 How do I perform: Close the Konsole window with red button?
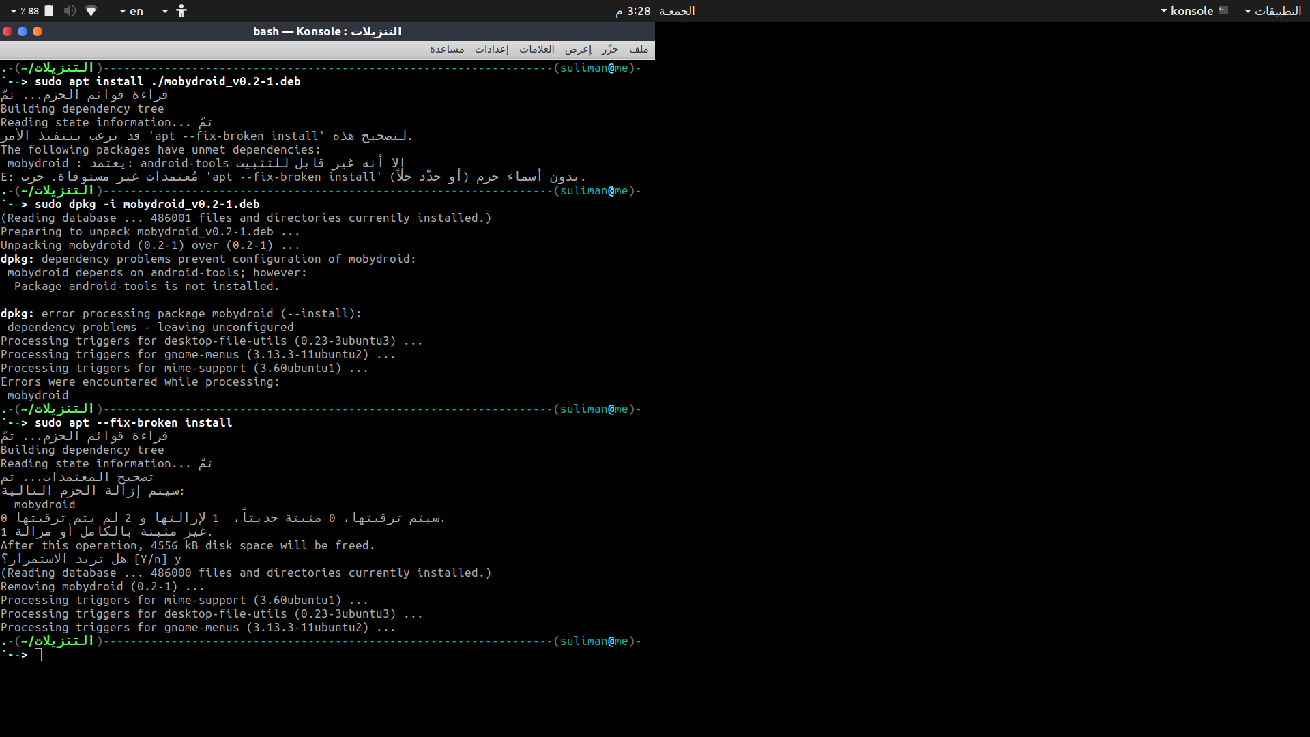pyautogui.click(x=8, y=31)
